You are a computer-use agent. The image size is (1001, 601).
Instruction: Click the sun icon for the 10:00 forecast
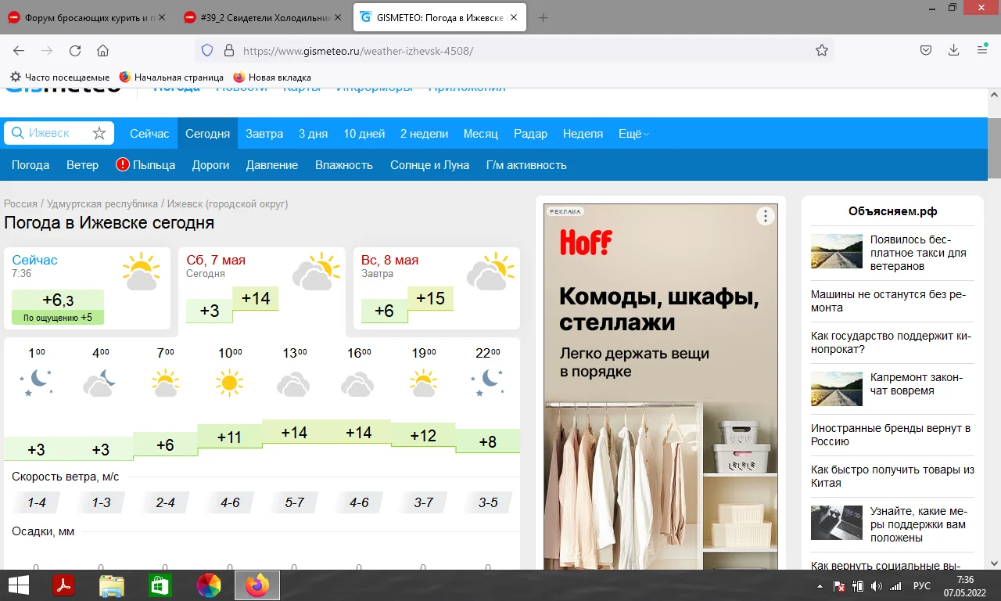pos(228,383)
